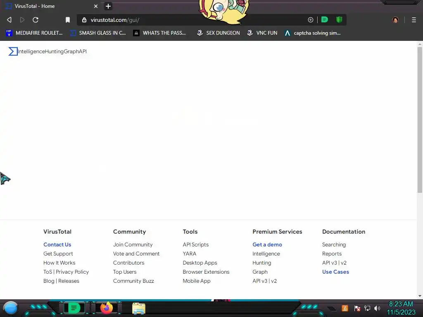Click the volume speaker tray icon

[x=377, y=308]
